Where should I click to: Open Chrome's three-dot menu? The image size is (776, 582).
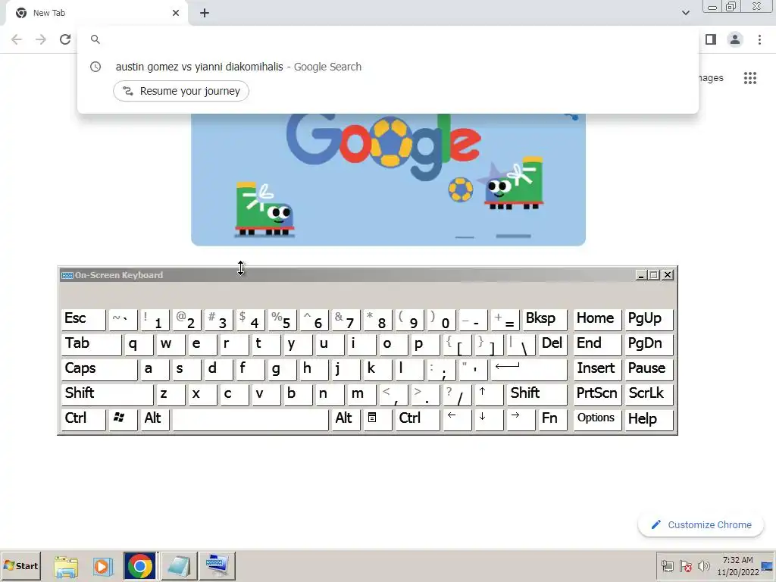click(x=759, y=39)
